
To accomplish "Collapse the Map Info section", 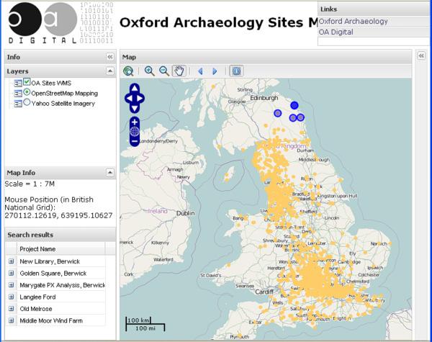I will tap(110, 173).
